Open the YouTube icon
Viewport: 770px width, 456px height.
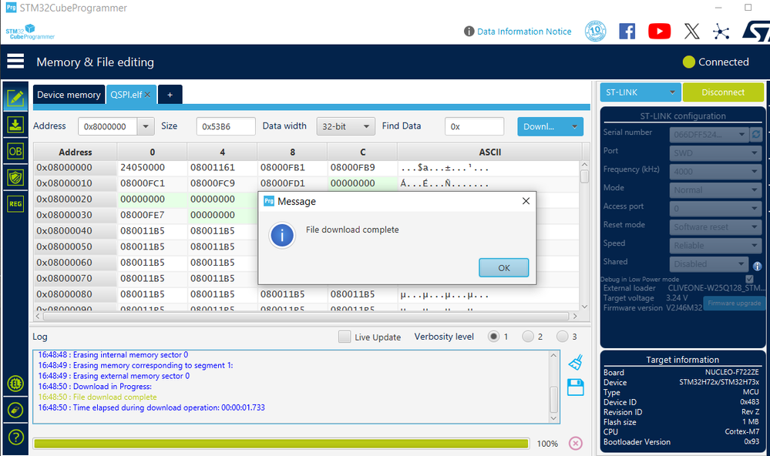pyautogui.click(x=659, y=32)
